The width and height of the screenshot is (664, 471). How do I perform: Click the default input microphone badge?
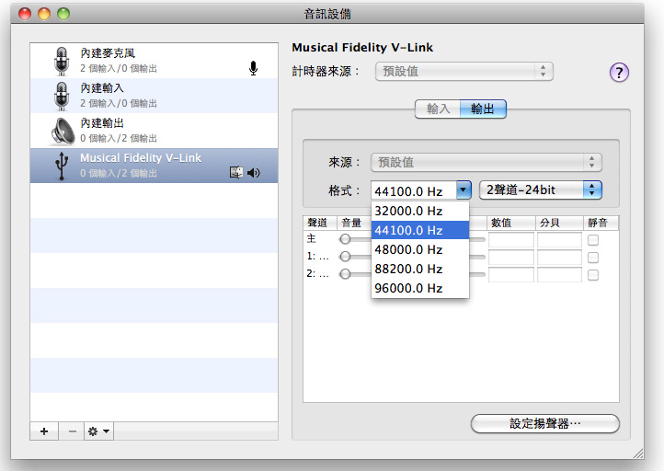pos(253,68)
